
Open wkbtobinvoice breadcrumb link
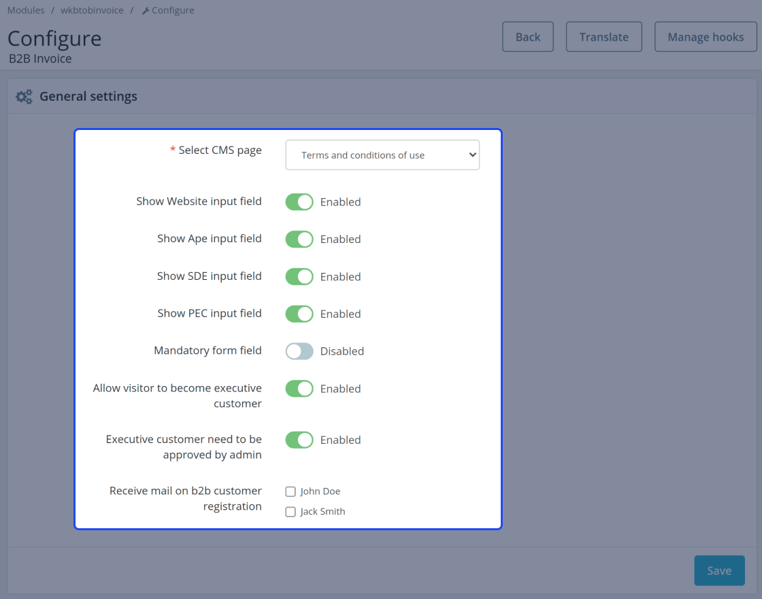pyautogui.click(x=92, y=10)
